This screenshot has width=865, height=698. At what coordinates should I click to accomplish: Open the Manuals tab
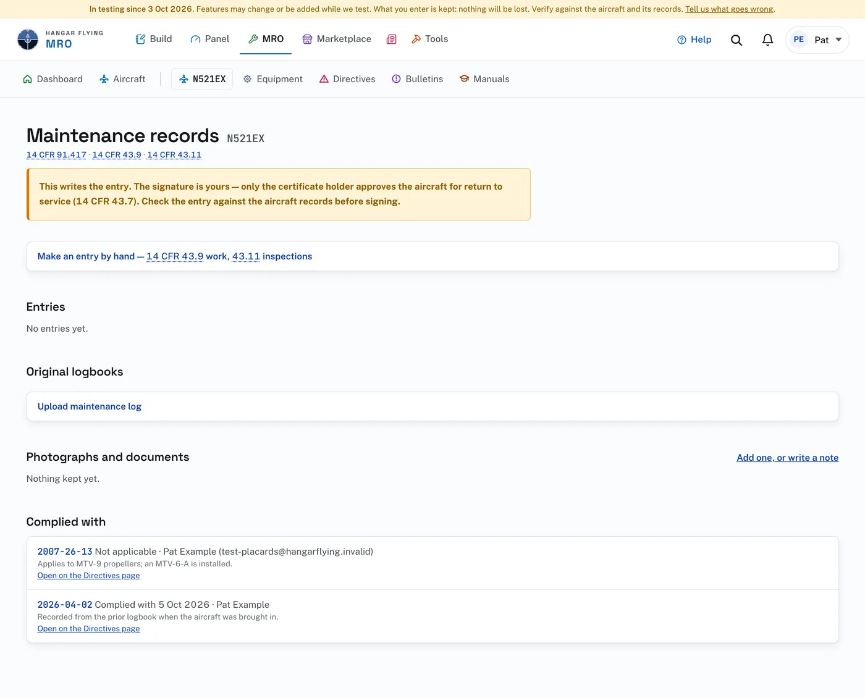tap(484, 79)
